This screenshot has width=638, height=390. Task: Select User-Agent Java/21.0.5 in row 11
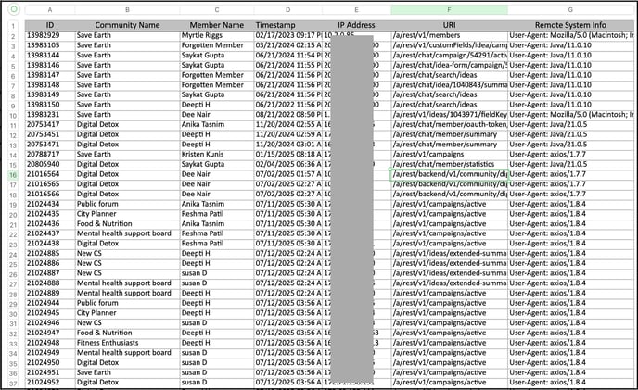pyautogui.click(x=570, y=124)
